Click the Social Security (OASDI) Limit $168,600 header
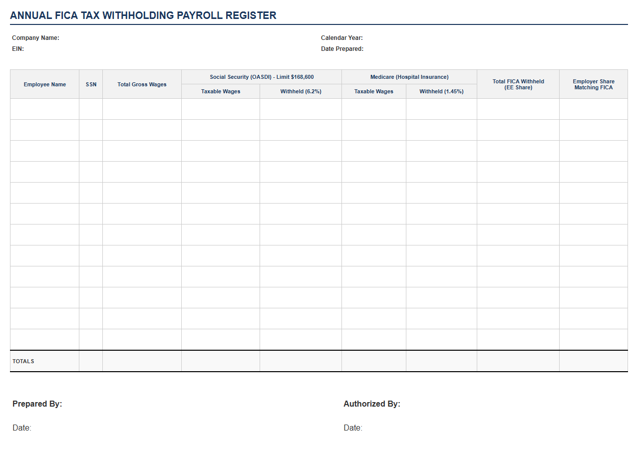The image size is (638, 450). click(262, 77)
